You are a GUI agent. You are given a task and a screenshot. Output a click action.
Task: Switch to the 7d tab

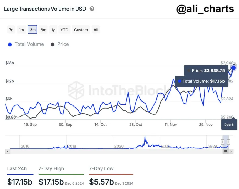11,29
